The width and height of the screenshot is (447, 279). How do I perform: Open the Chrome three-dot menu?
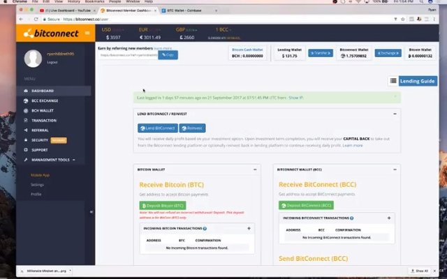pyautogui.click(x=434, y=19)
